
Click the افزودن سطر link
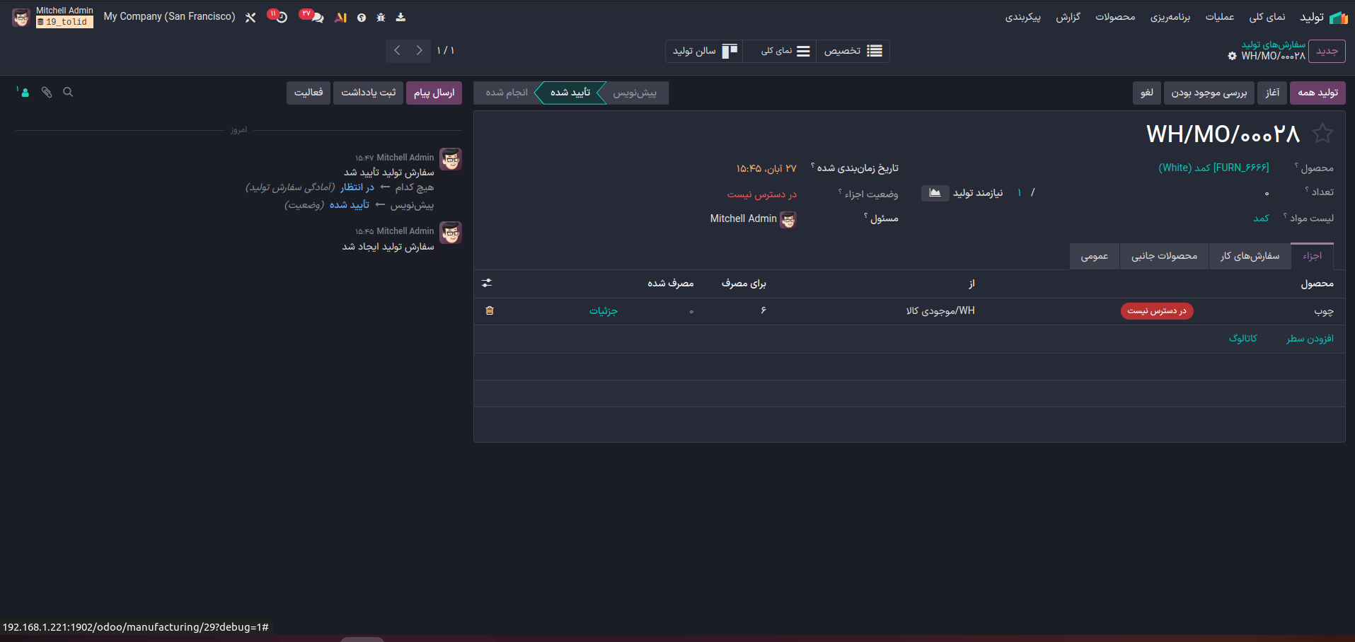tap(1309, 339)
